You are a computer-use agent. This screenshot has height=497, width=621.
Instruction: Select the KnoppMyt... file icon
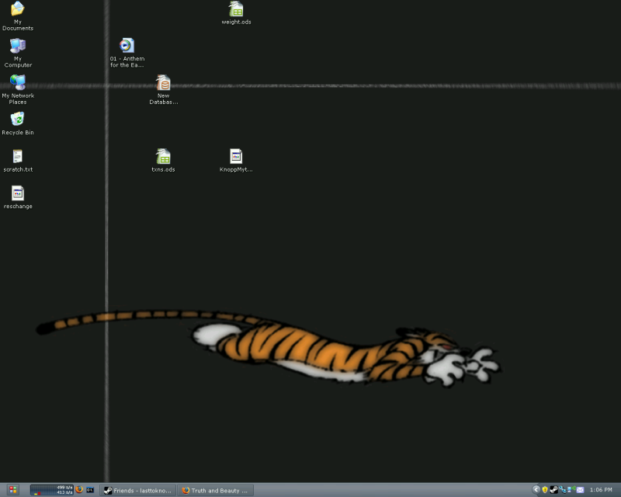[236, 161]
